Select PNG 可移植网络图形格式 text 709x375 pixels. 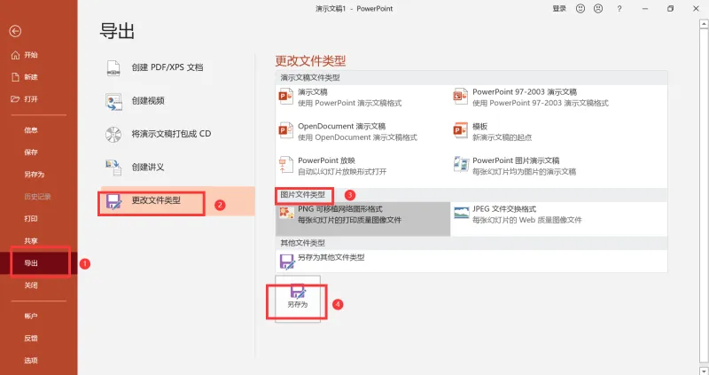coord(340,209)
